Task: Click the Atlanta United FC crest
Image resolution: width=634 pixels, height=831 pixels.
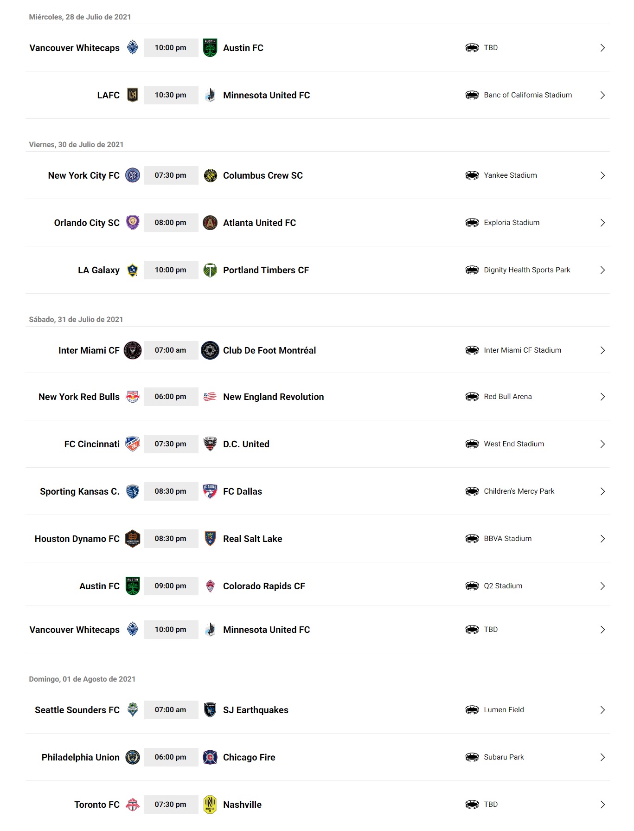Action: [x=210, y=223]
